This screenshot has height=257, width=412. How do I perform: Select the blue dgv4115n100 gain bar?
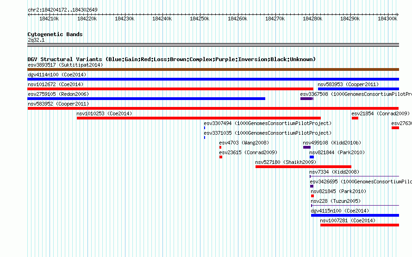click(x=355, y=215)
